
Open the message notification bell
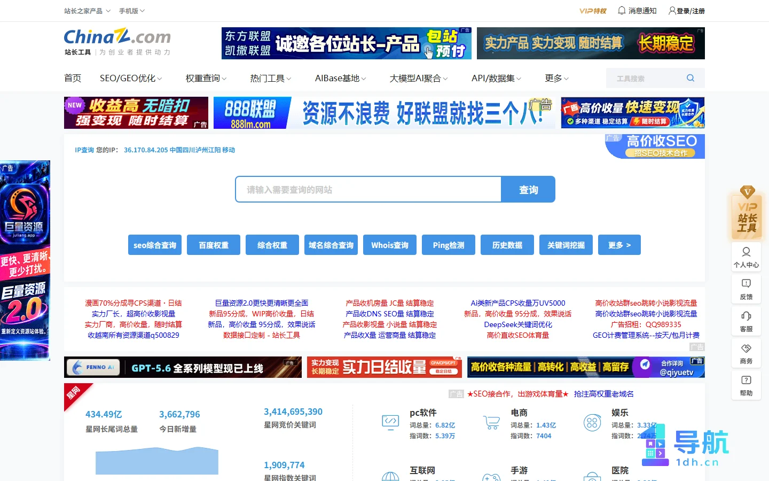tap(622, 11)
